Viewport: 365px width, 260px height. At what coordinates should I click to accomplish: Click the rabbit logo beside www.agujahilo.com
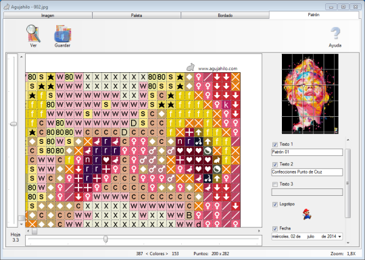(191, 68)
